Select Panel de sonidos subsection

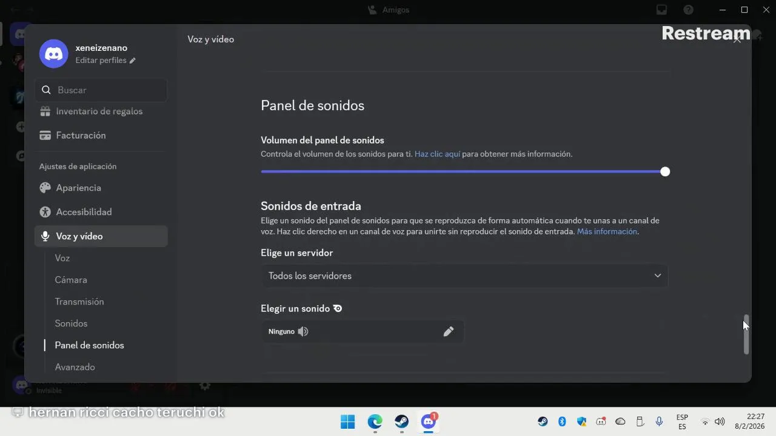coord(89,345)
